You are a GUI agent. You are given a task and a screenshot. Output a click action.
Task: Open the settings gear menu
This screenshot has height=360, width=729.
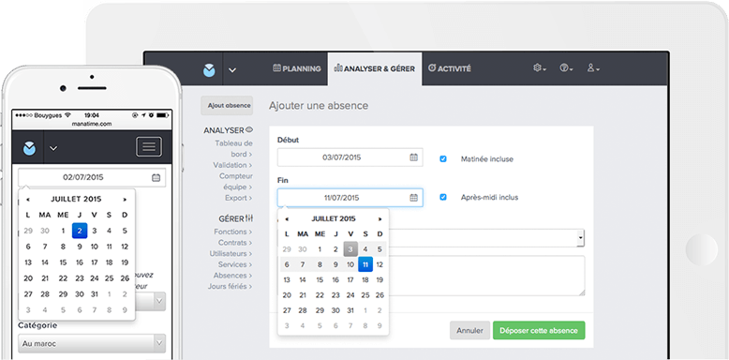pyautogui.click(x=540, y=68)
